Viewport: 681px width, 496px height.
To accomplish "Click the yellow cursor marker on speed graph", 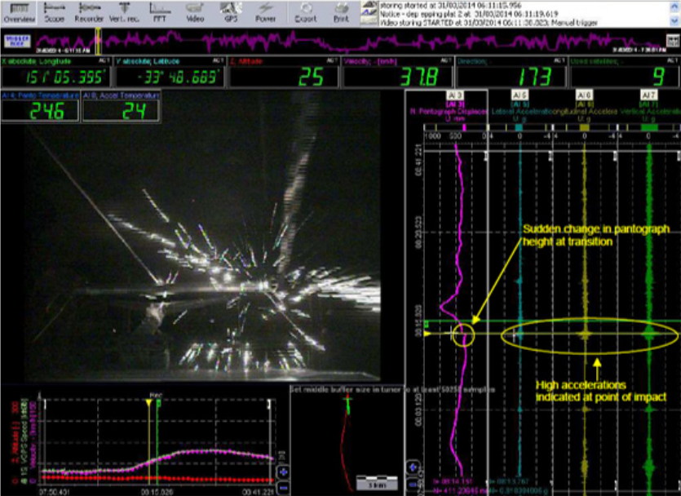I will pyautogui.click(x=148, y=402).
